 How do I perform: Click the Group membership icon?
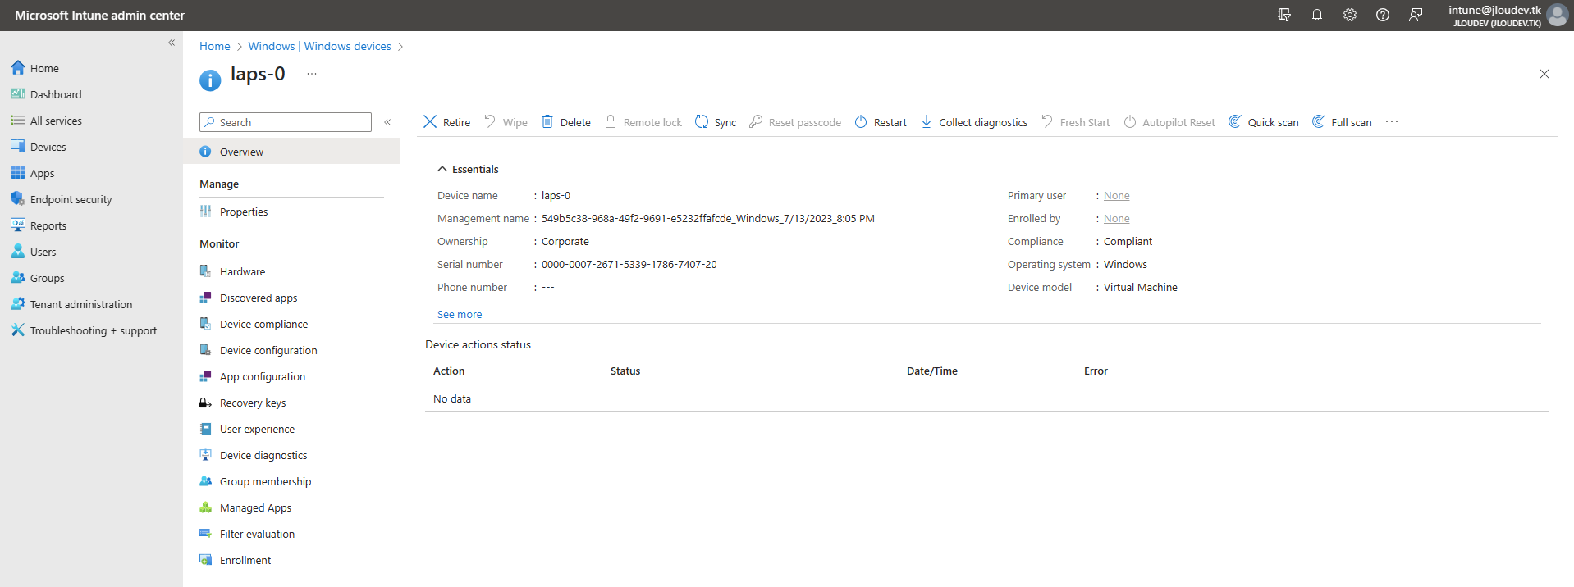[206, 481]
